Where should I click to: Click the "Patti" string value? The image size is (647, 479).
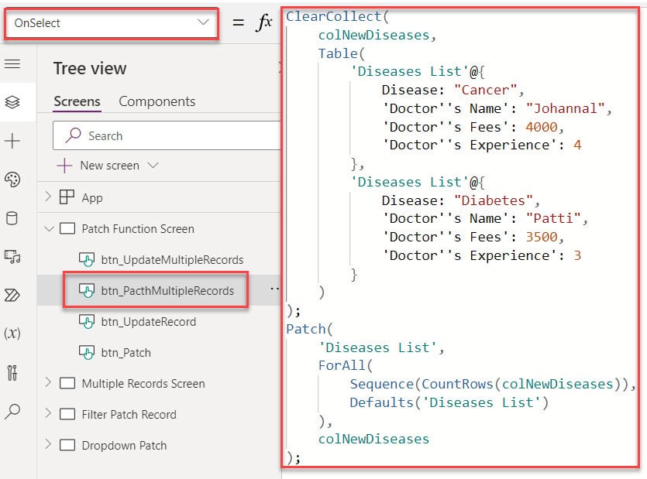click(553, 218)
